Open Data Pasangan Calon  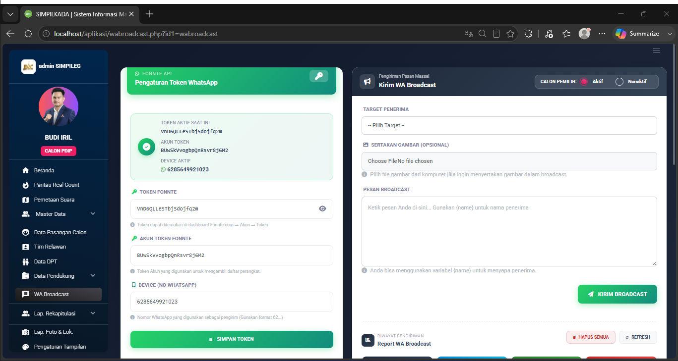59,232
